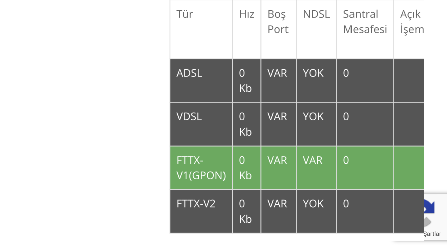The image size is (447, 251).
Task: Select the ADSL row label
Action: (189, 73)
